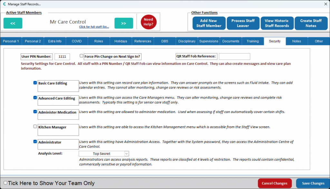Expand the Analysis Level dropdown
The width and height of the screenshot is (330, 189).
tap(126, 154)
